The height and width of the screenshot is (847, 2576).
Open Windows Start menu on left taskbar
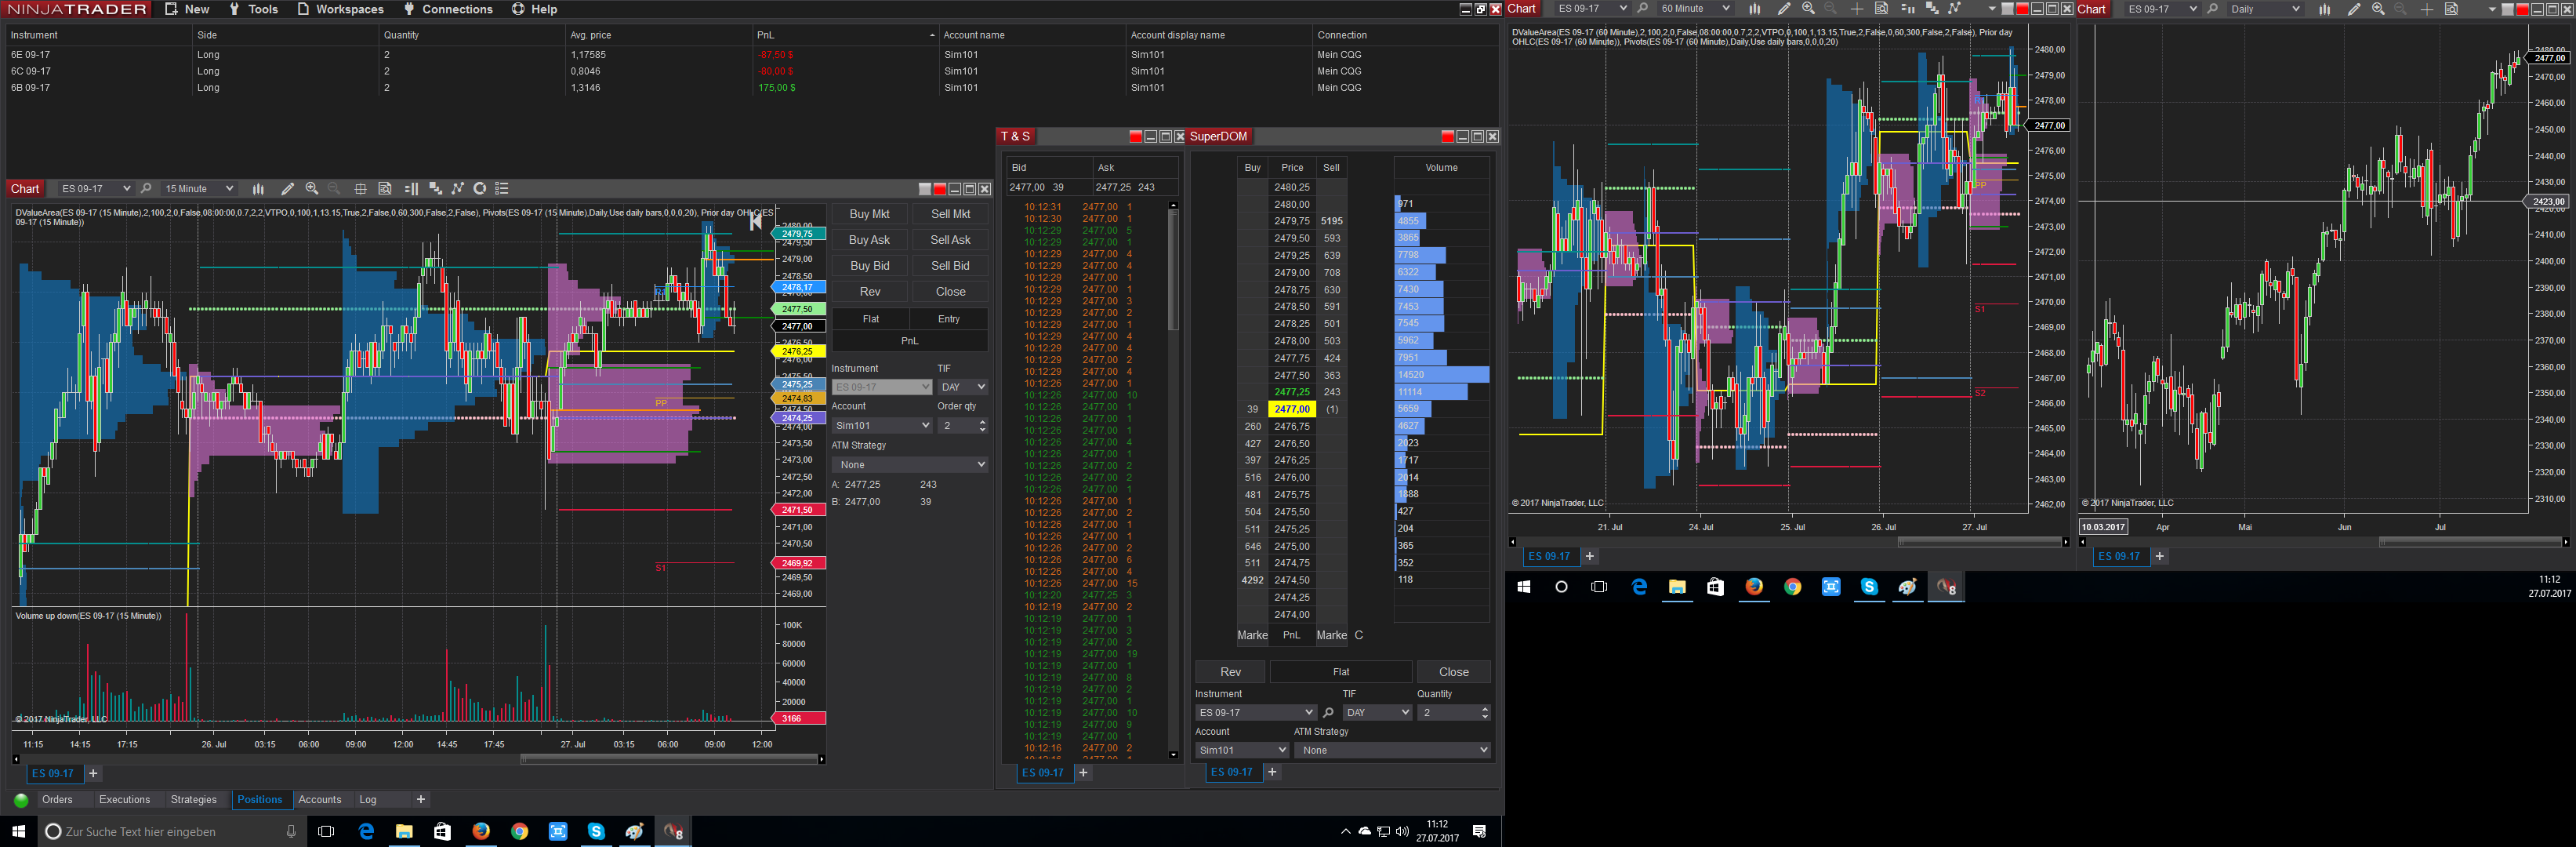pyautogui.click(x=18, y=831)
